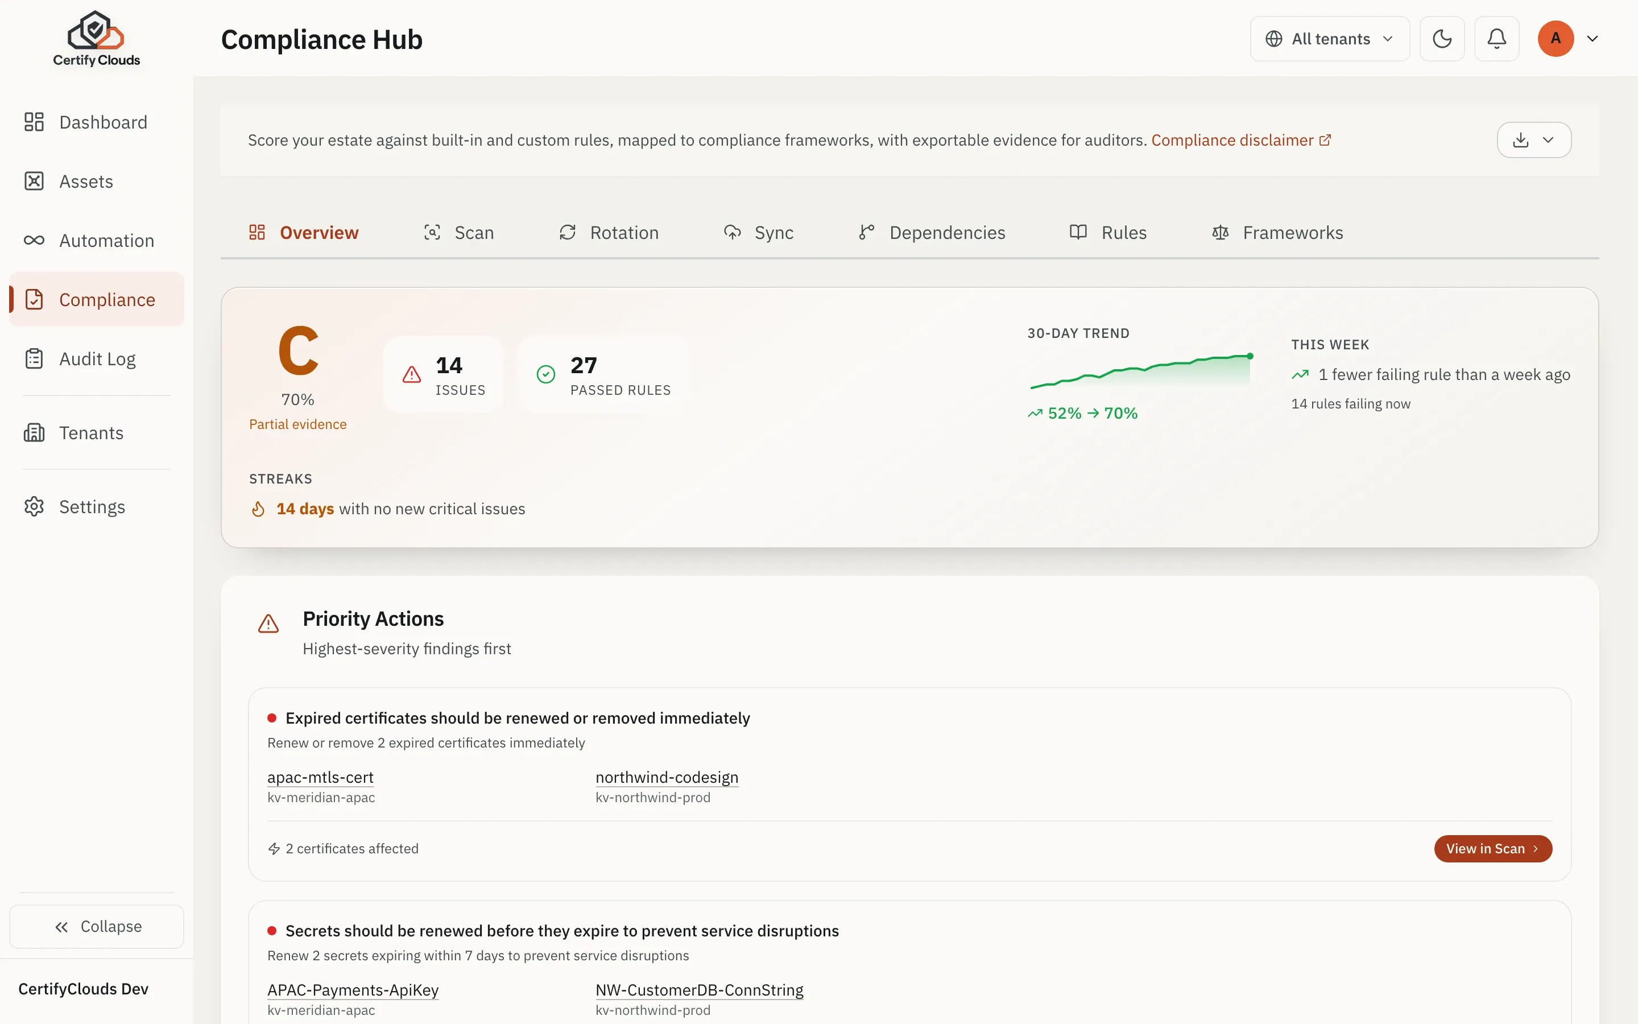
Task: Click the 27 Passed Rules stat card
Action: [603, 374]
